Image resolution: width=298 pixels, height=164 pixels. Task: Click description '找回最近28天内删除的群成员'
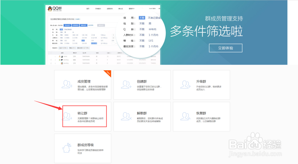click(x=208, y=120)
